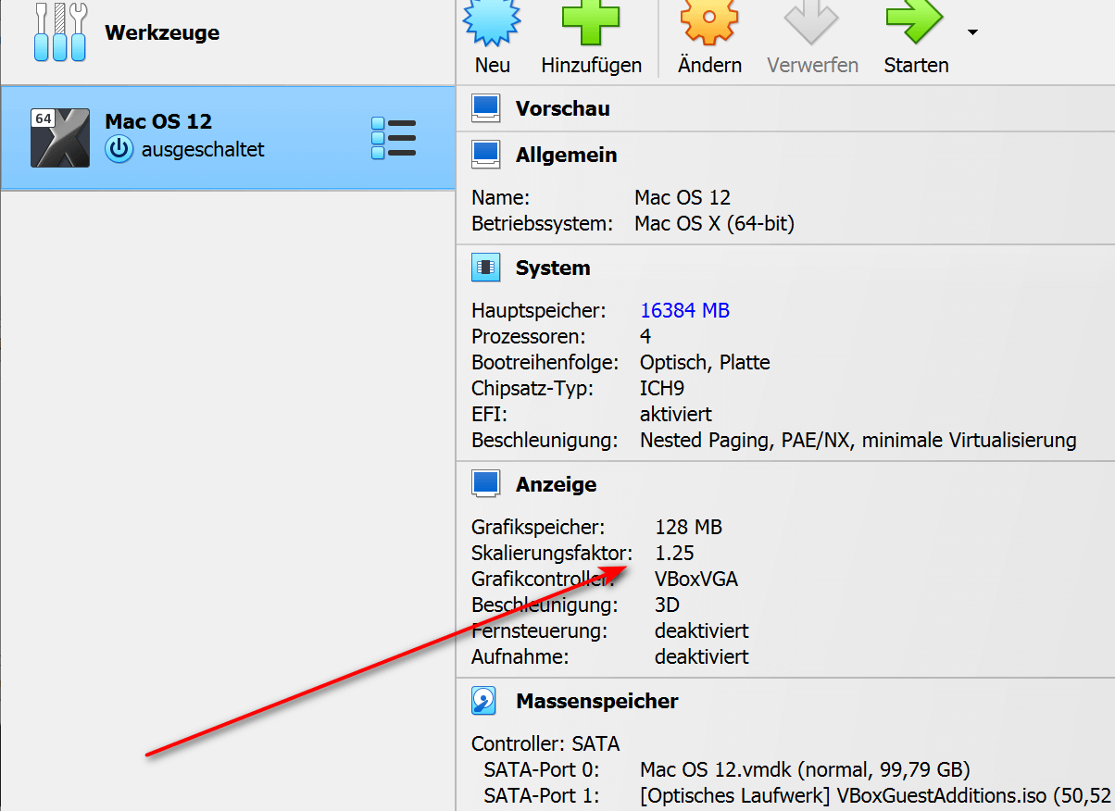Viewport: 1115px width, 811px height.
Task: Click the EFI value aktiviert
Action: tap(676, 414)
